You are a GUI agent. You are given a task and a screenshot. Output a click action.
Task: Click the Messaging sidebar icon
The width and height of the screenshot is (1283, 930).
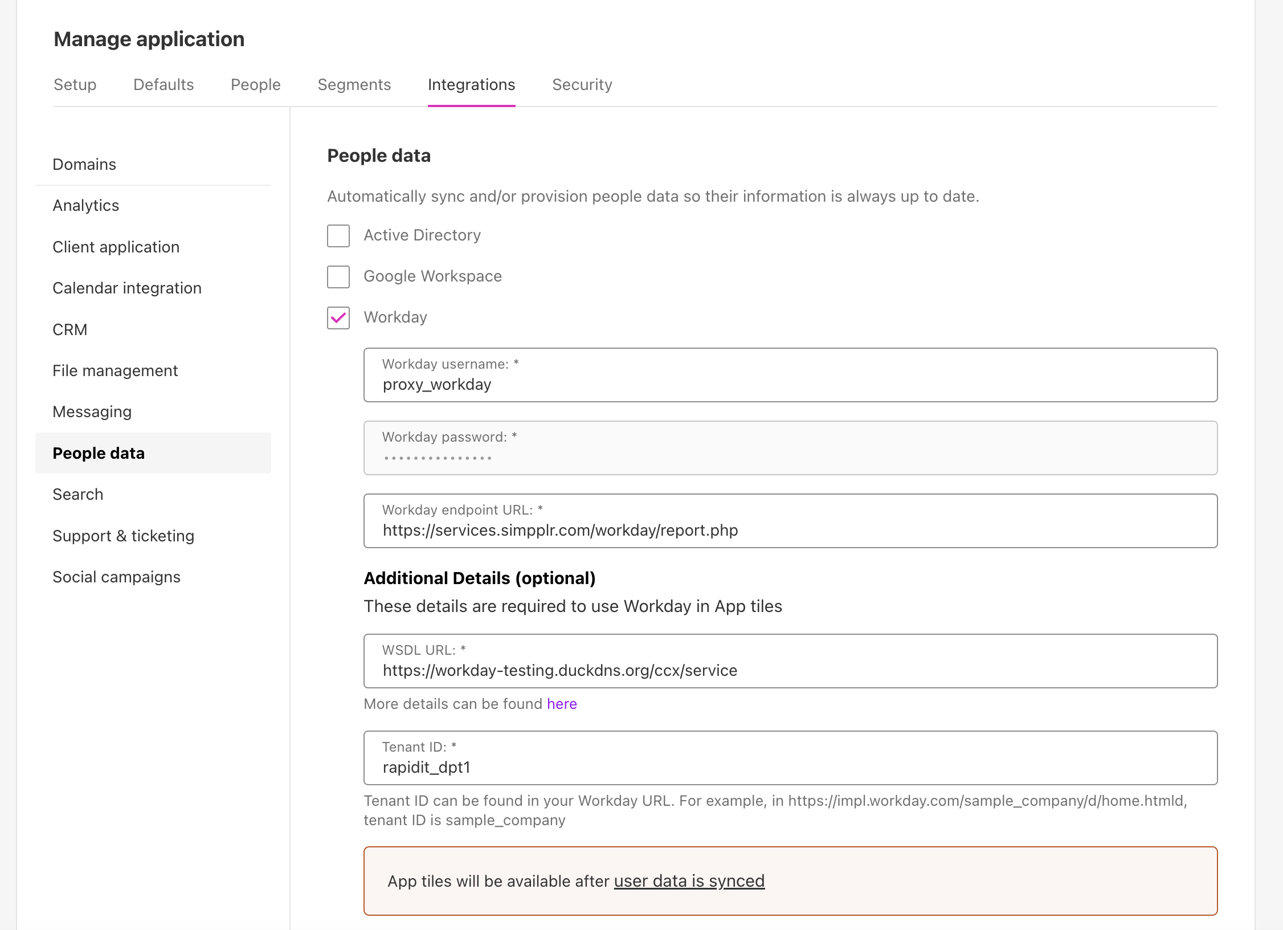[92, 411]
